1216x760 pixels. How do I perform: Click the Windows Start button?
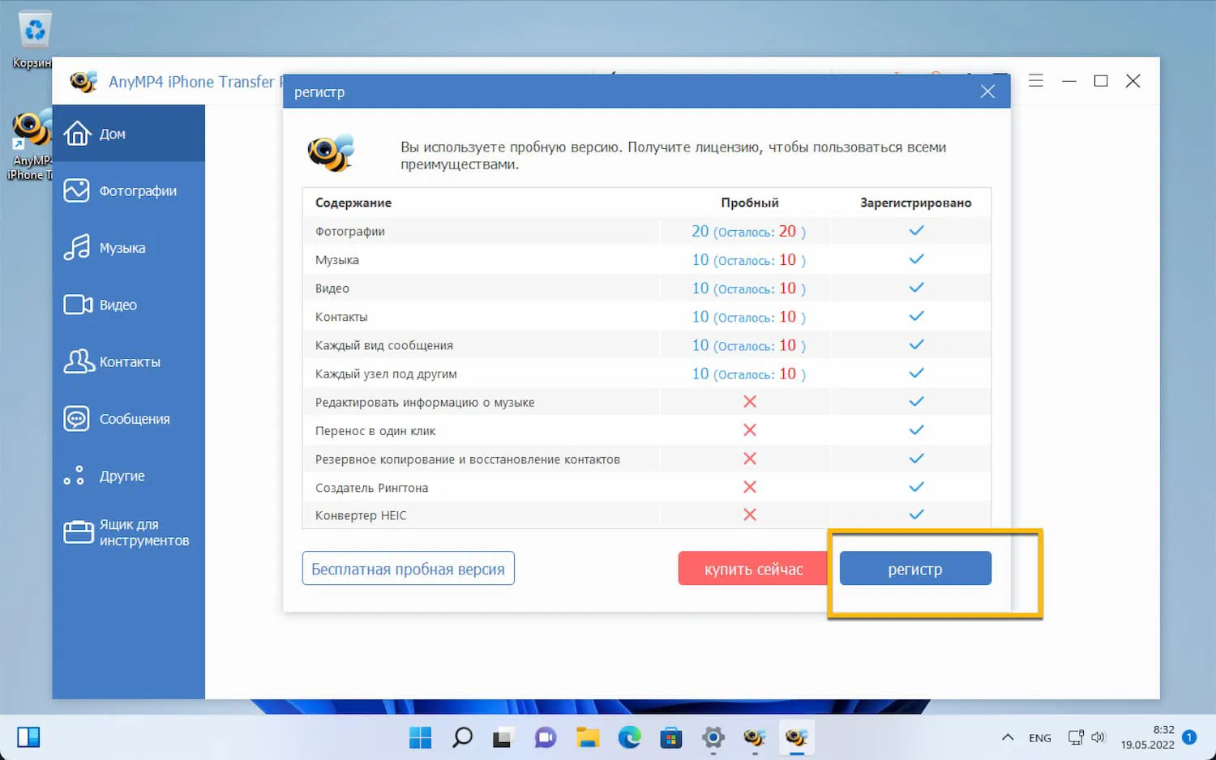(420, 737)
